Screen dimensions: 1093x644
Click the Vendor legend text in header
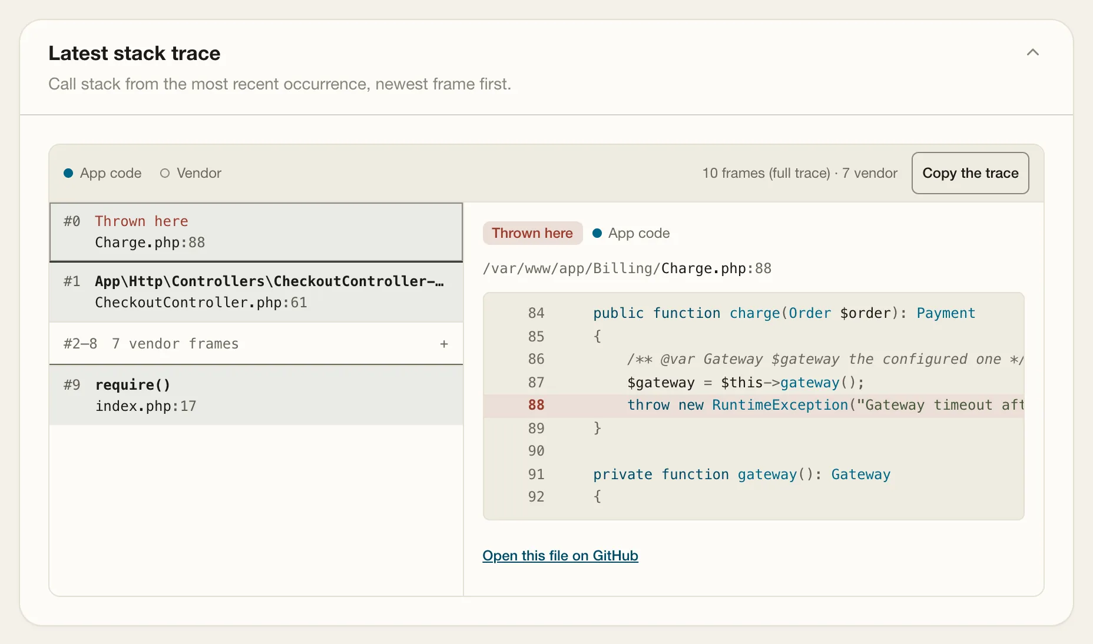199,173
